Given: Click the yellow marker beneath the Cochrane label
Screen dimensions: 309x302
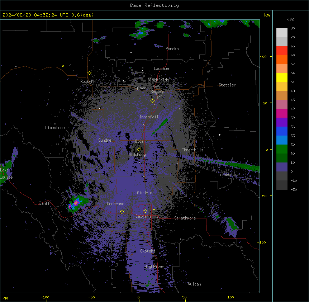Looking at the screenshot, I should pos(122,212).
